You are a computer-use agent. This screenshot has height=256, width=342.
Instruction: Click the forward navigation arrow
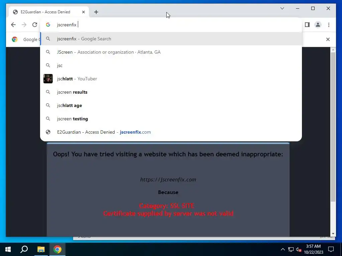(24, 25)
